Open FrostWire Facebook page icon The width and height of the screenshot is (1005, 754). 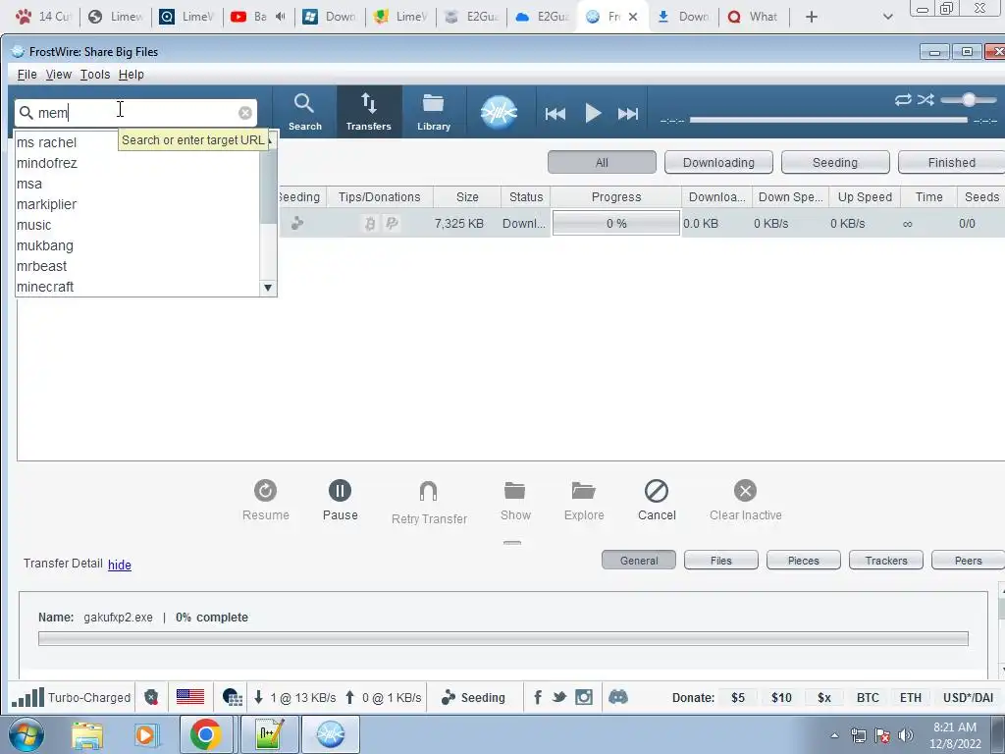(537, 697)
